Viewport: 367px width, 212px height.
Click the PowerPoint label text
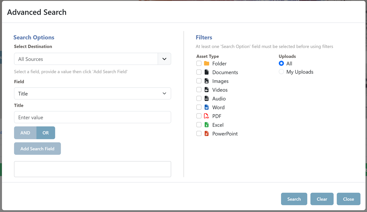coord(225,134)
